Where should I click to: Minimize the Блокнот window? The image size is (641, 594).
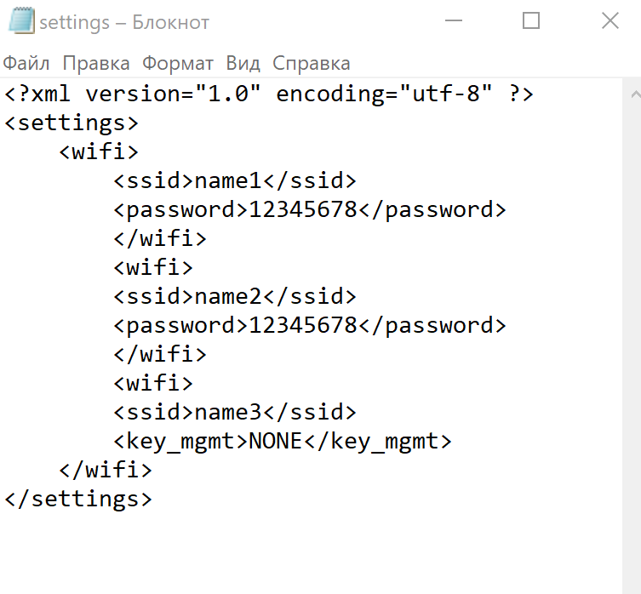click(x=454, y=20)
